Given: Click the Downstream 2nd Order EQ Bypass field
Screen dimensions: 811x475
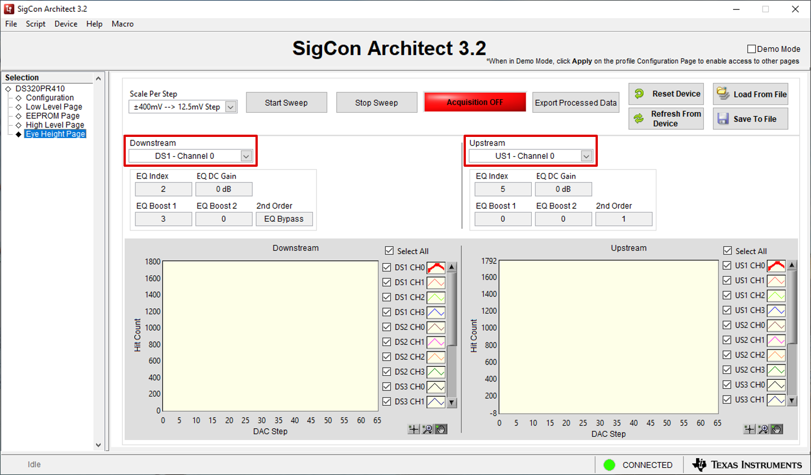Looking at the screenshot, I should (x=284, y=219).
